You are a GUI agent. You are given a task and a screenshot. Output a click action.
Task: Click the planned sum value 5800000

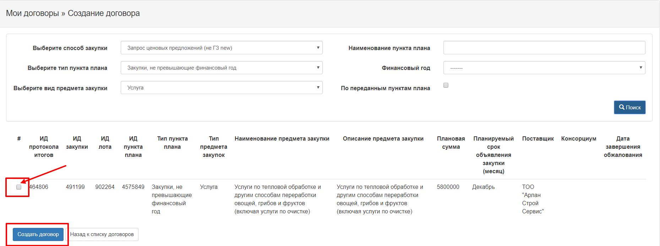click(448, 187)
